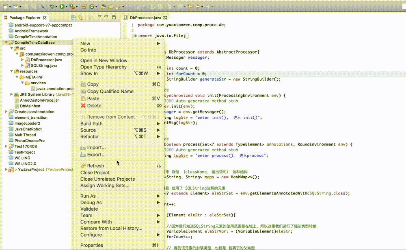The width and height of the screenshot is (406, 250).
Task: Collapse the resources folder node
Action: [x=11, y=71]
